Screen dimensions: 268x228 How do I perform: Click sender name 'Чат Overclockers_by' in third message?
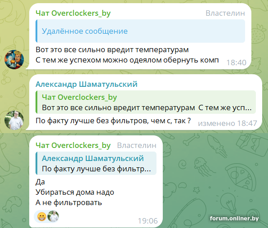click(73, 145)
